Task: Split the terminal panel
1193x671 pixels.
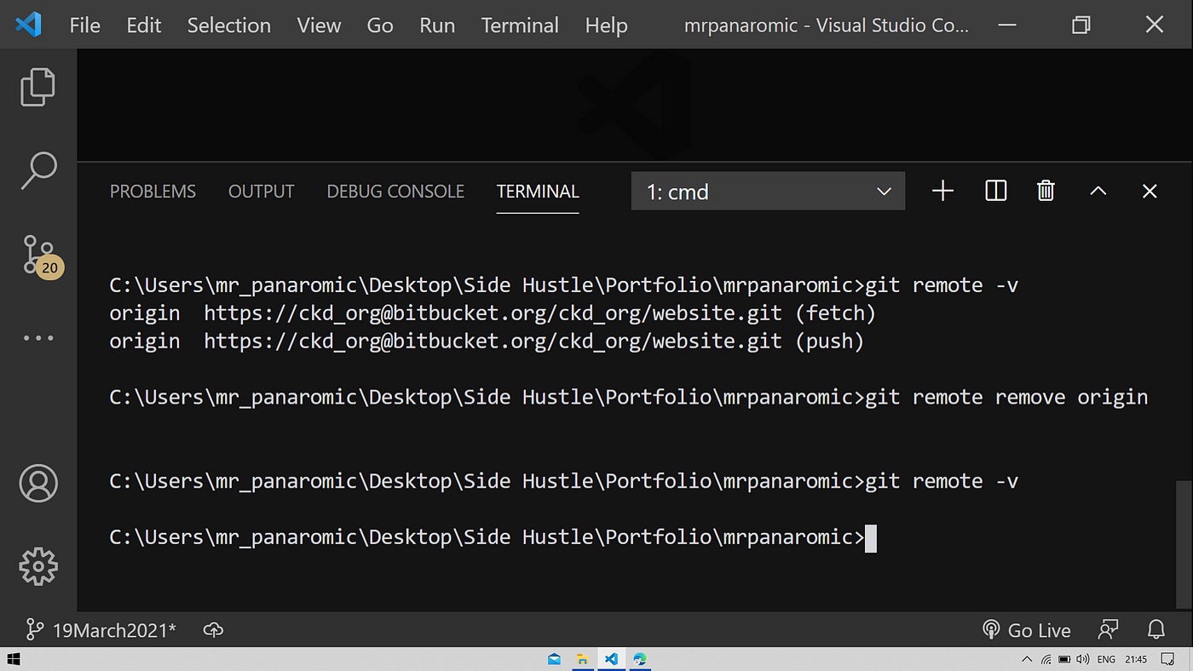Action: click(995, 192)
